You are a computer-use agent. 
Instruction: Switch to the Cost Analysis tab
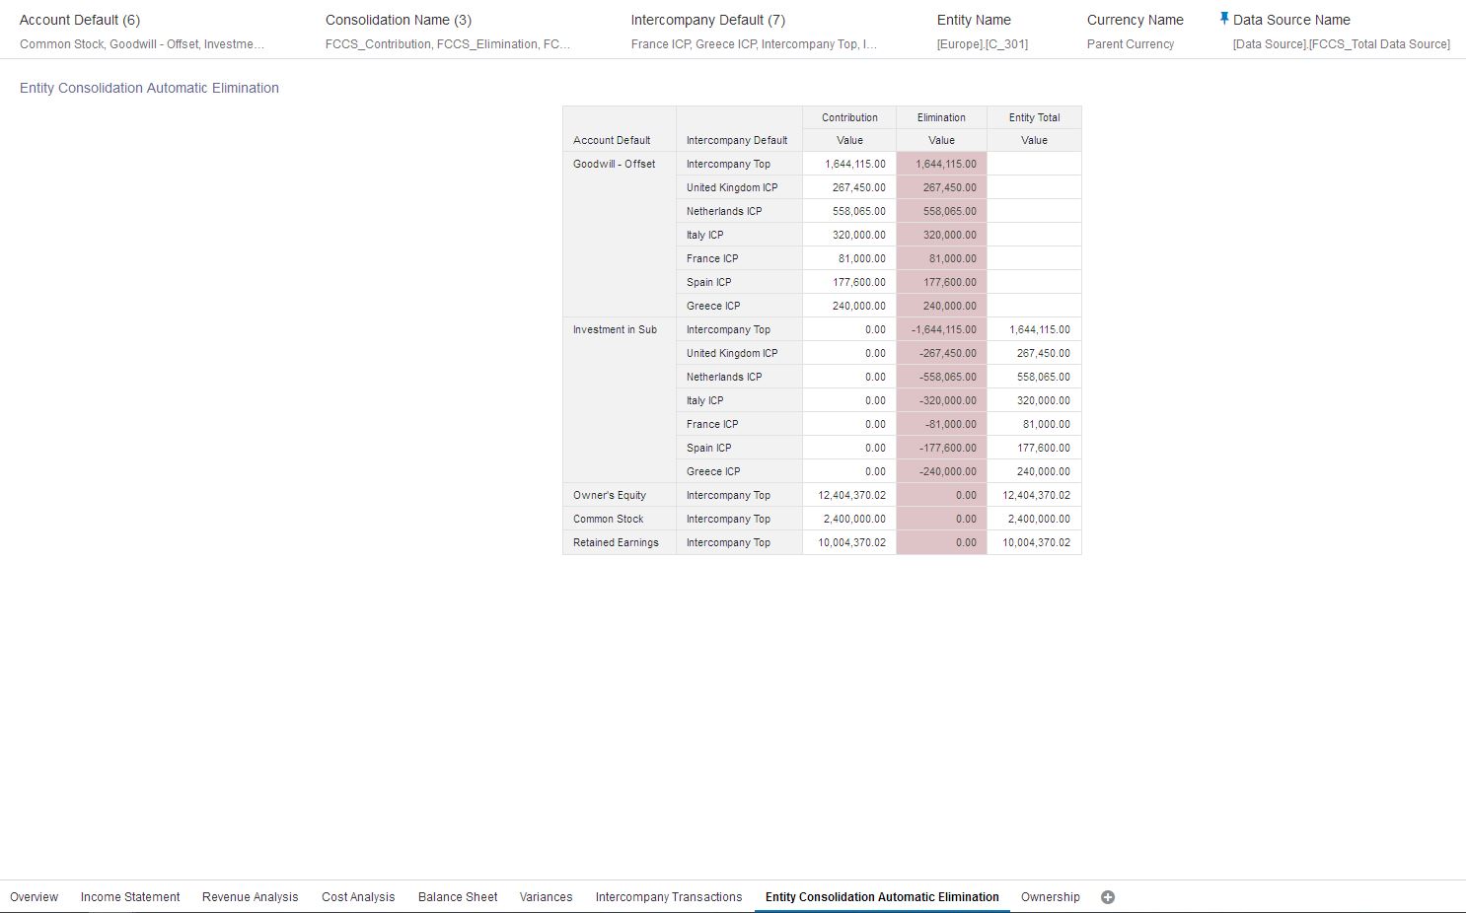pyautogui.click(x=357, y=896)
